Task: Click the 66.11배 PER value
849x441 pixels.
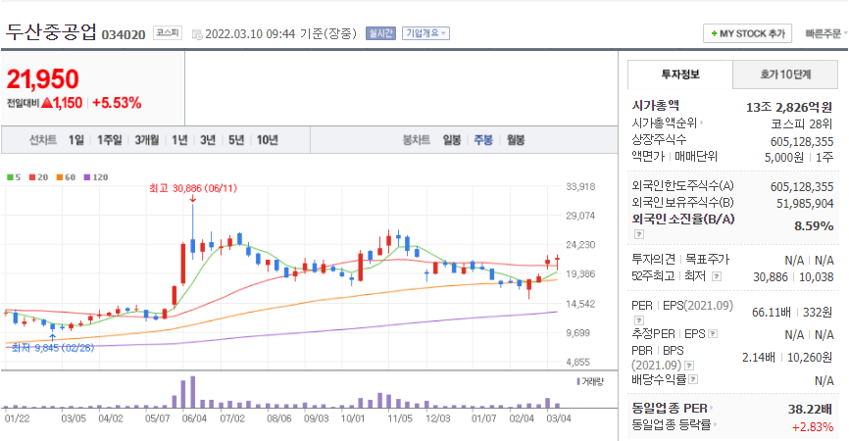Action: (771, 313)
